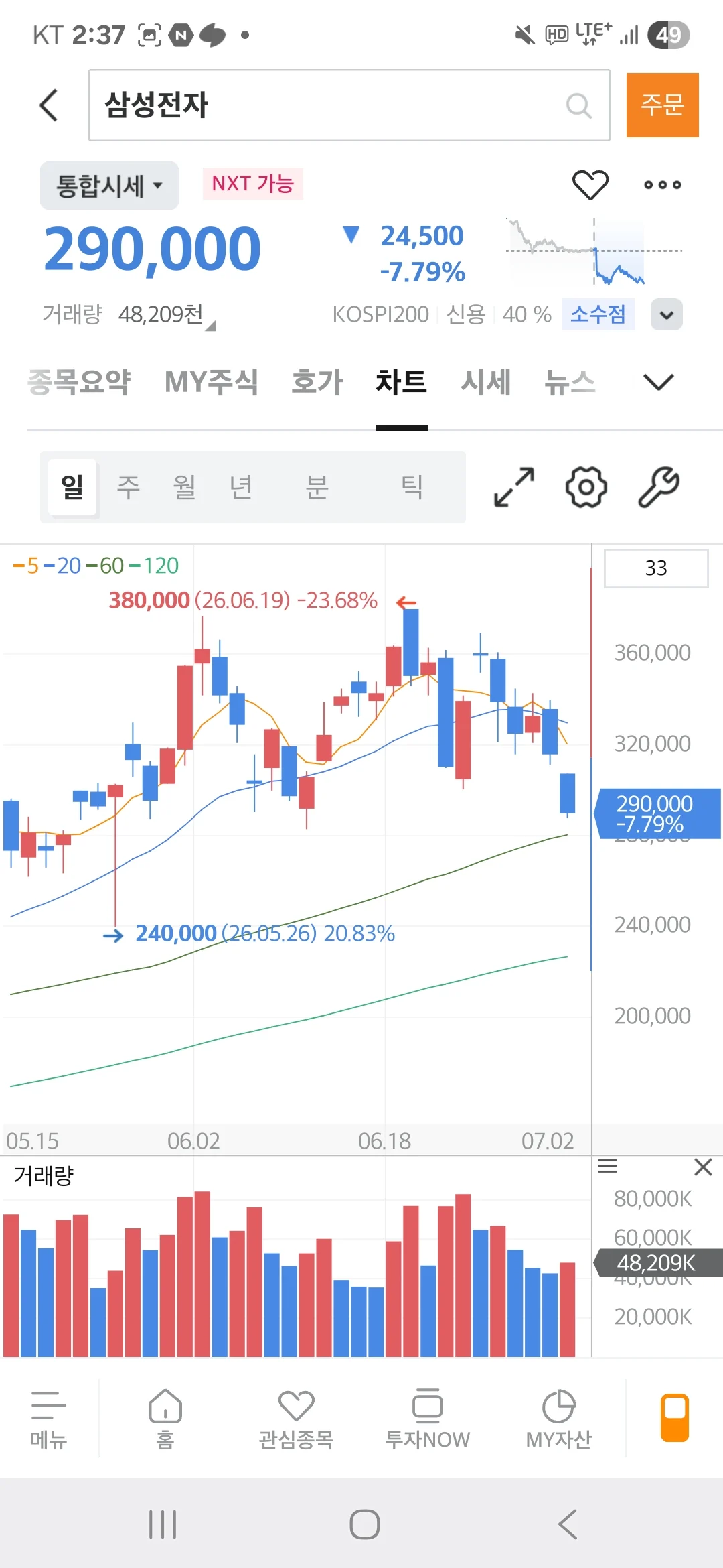Screen dimensions: 723x1568
Task: Select 일 daily chart period
Action: [x=72, y=486]
